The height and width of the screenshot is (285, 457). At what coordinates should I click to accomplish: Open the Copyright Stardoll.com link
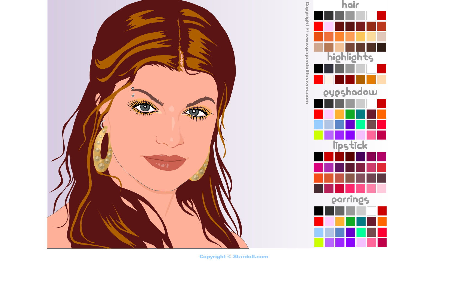coord(234,257)
